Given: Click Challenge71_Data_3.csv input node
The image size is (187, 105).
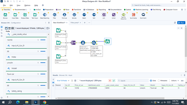Looking at the screenshot, I should click(58, 56).
